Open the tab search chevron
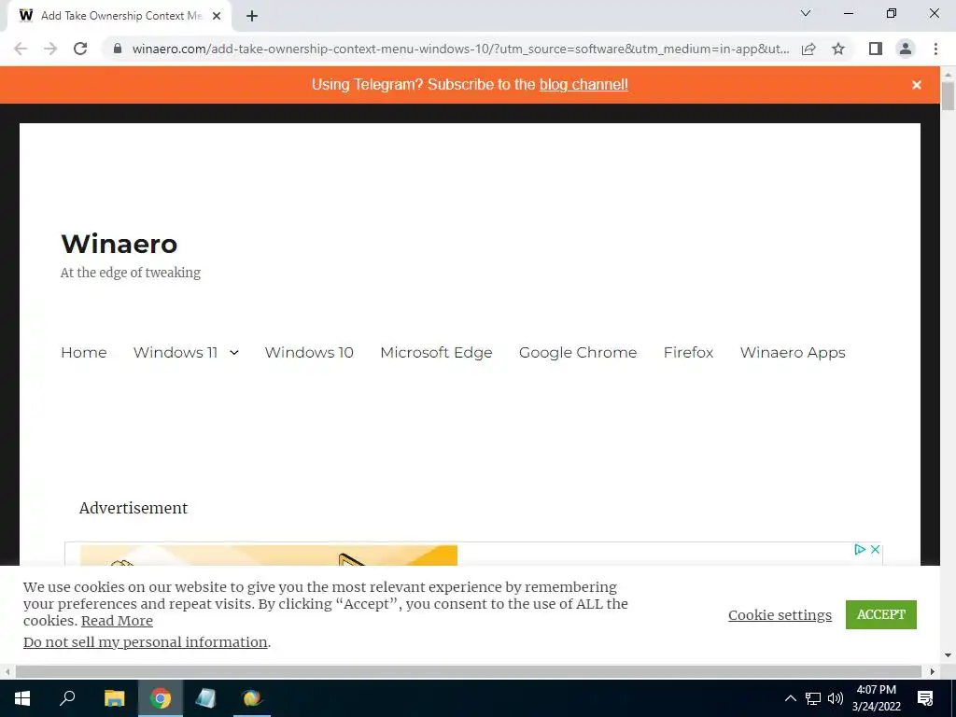Viewport: 956px width, 717px height. coord(806,13)
